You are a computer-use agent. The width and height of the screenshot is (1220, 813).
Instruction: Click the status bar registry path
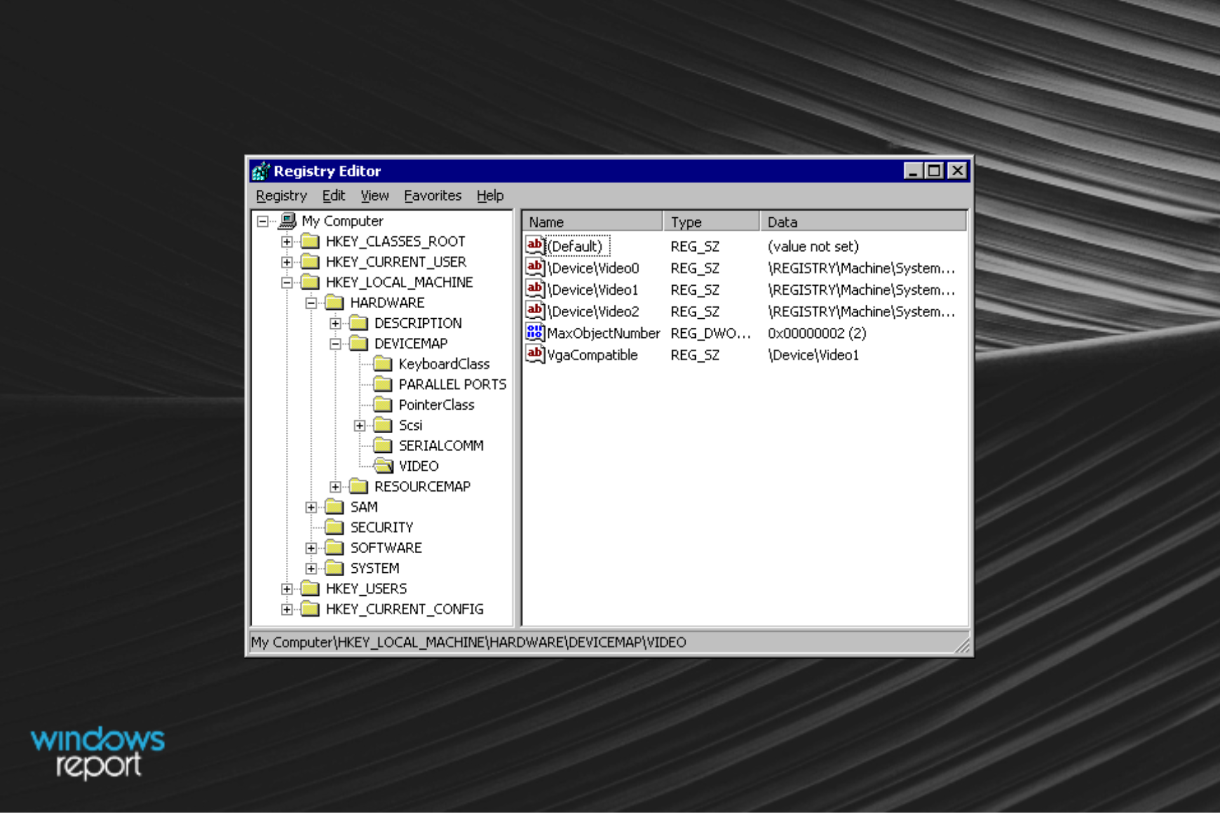pos(468,642)
